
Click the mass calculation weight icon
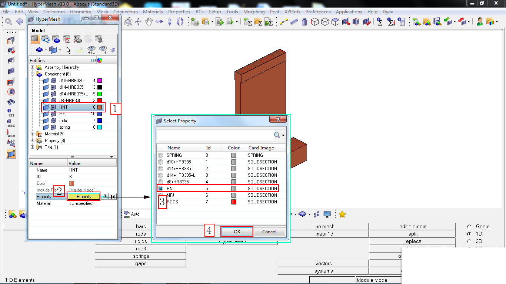point(304,22)
